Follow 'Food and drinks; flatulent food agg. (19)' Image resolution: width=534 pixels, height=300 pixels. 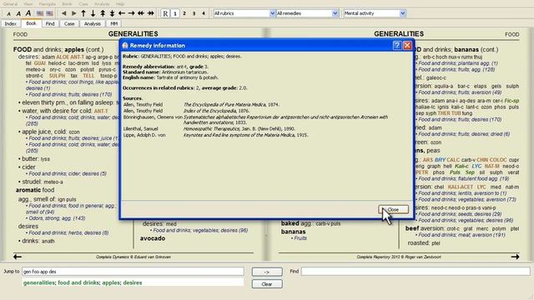[x=464, y=179]
